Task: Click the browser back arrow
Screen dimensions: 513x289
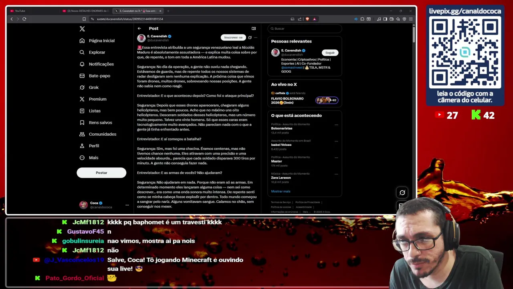Action: point(12,19)
